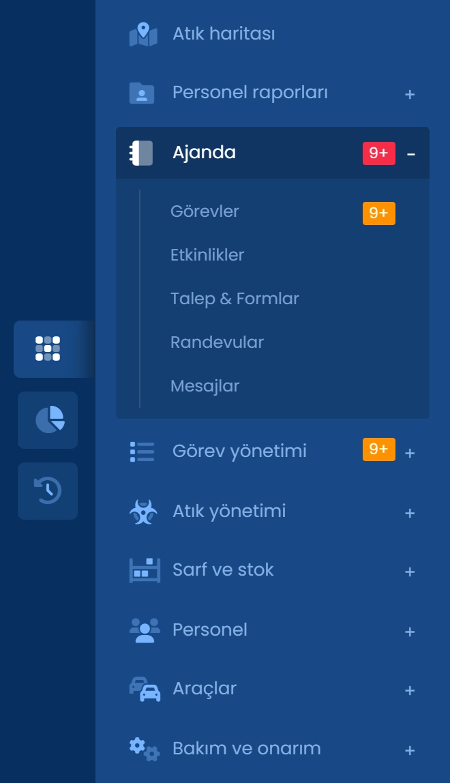
Task: Collapse the Ajanda submenu
Action: pyautogui.click(x=409, y=152)
